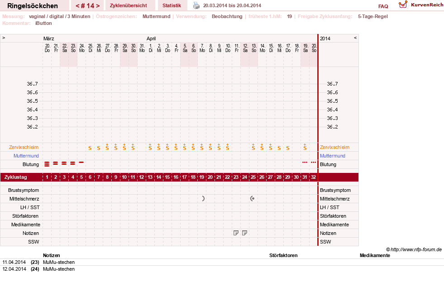Open the Statistik tab
This screenshot has width=444, height=282.
point(172,5)
